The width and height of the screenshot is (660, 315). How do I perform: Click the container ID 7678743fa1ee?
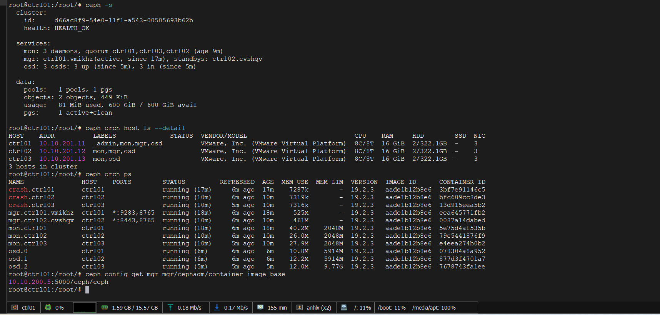tap(462, 267)
